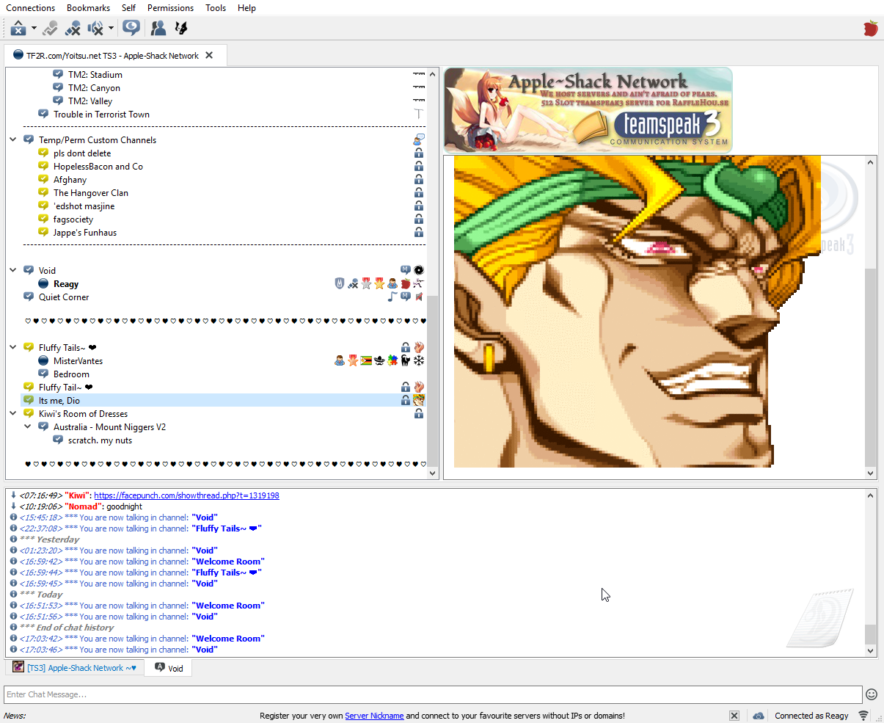Viewport: 884px width, 723px height.
Task: Collapse the Fluffy Tails~ channel
Action: [x=13, y=347]
